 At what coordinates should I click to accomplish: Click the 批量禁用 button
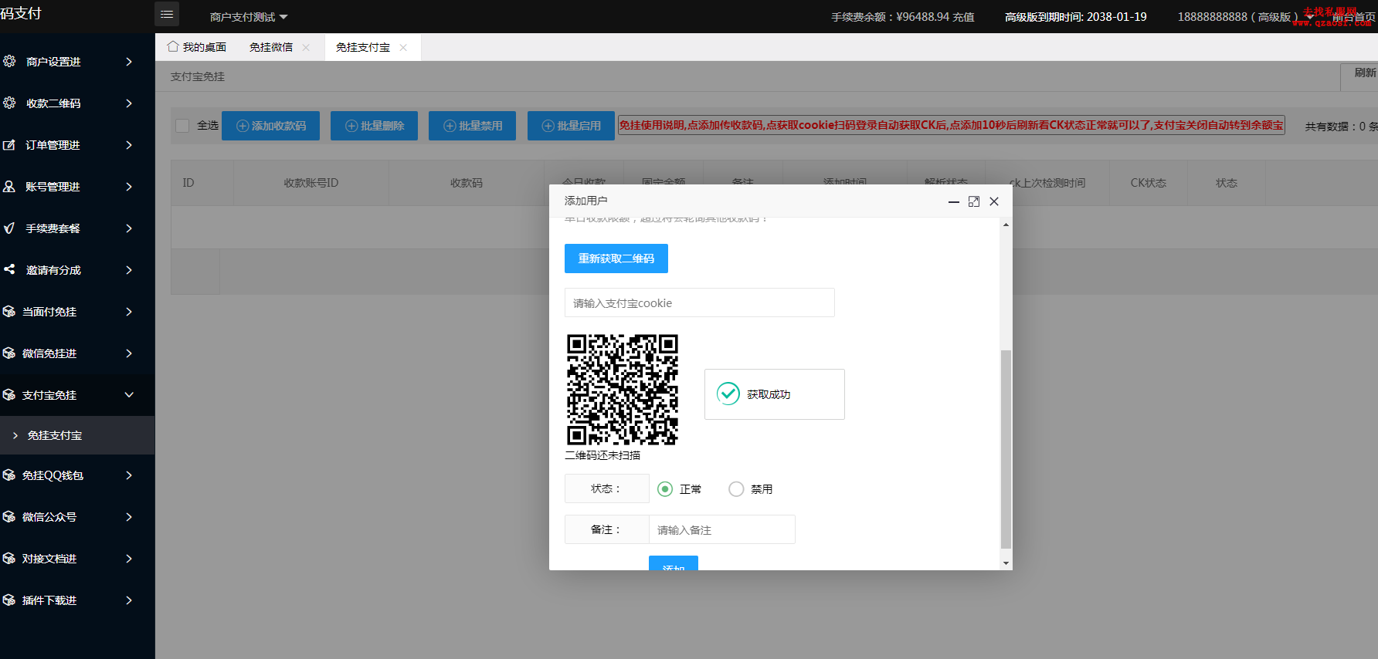(x=473, y=126)
